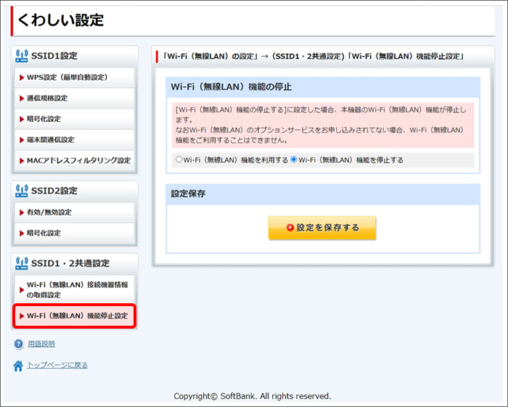This screenshot has width=508, height=407.
Task: Follow the トップページに戻る link
Action: pos(57,365)
